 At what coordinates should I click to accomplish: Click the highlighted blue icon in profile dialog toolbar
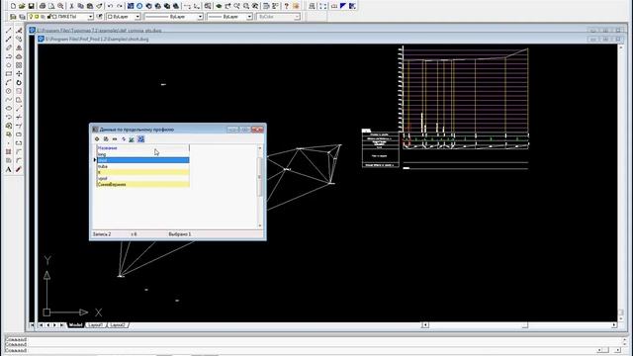[x=140, y=139]
